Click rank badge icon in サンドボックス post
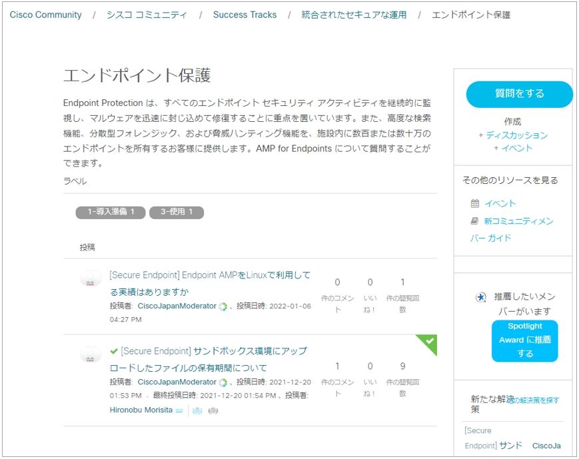This screenshot has height=459, width=579. click(x=223, y=383)
